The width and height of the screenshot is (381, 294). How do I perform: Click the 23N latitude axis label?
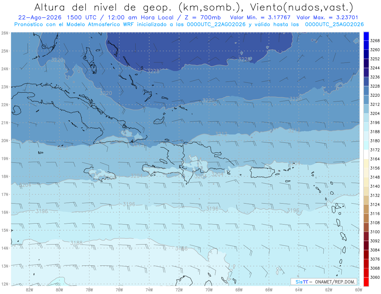[x=5, y=87]
